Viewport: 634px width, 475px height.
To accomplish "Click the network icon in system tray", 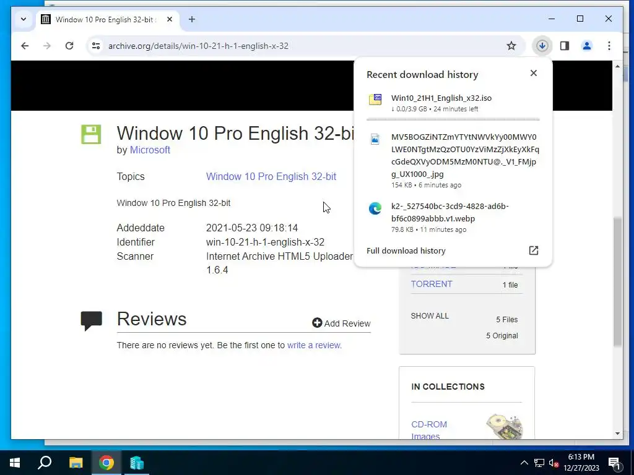I will click(539, 463).
